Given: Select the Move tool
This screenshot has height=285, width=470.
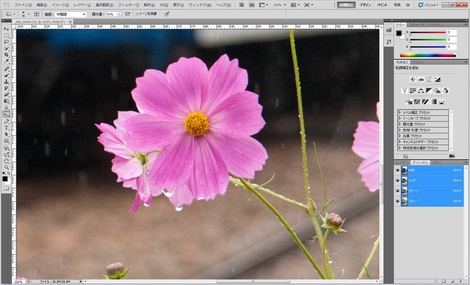Looking at the screenshot, I should point(6,29).
